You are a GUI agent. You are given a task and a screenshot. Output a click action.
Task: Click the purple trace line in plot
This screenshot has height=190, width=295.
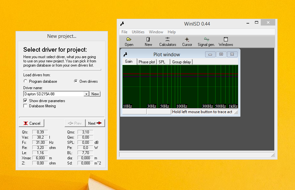pyautogui.click(x=180, y=77)
